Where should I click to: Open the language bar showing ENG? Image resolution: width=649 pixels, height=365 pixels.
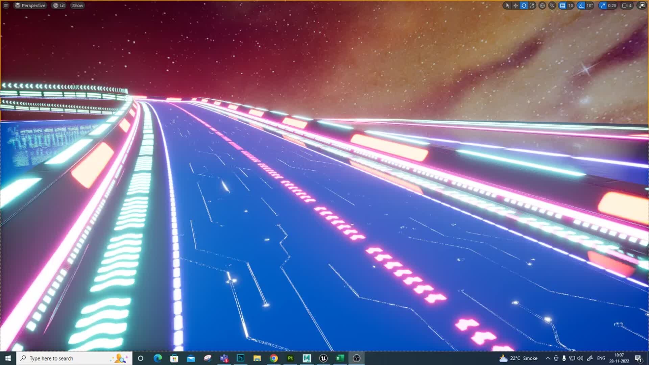pos(601,358)
